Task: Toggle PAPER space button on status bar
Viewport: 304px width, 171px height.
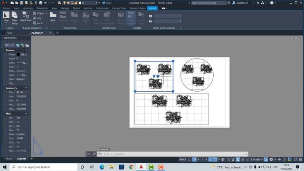Action: pos(182,160)
